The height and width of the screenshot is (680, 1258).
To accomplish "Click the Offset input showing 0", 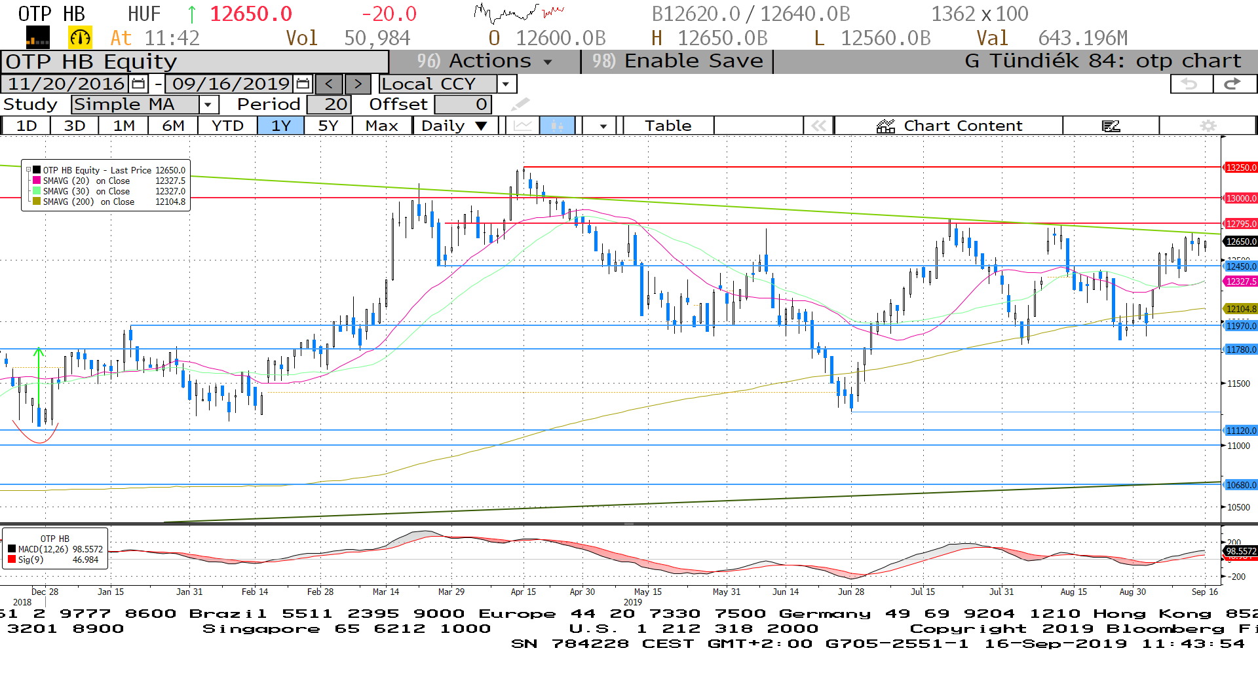I will 463,104.
